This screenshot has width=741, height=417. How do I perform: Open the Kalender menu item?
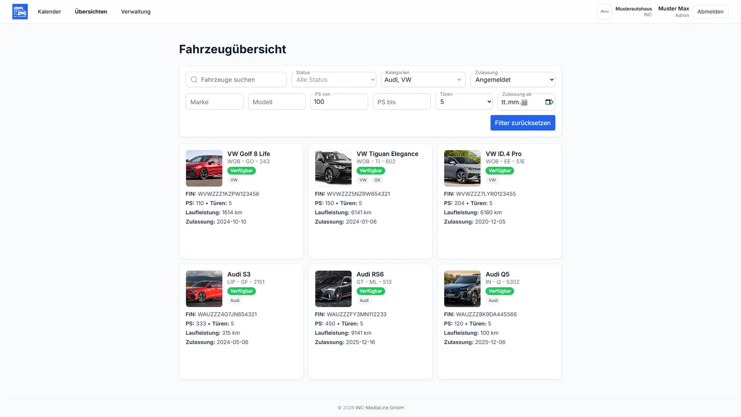click(x=49, y=12)
